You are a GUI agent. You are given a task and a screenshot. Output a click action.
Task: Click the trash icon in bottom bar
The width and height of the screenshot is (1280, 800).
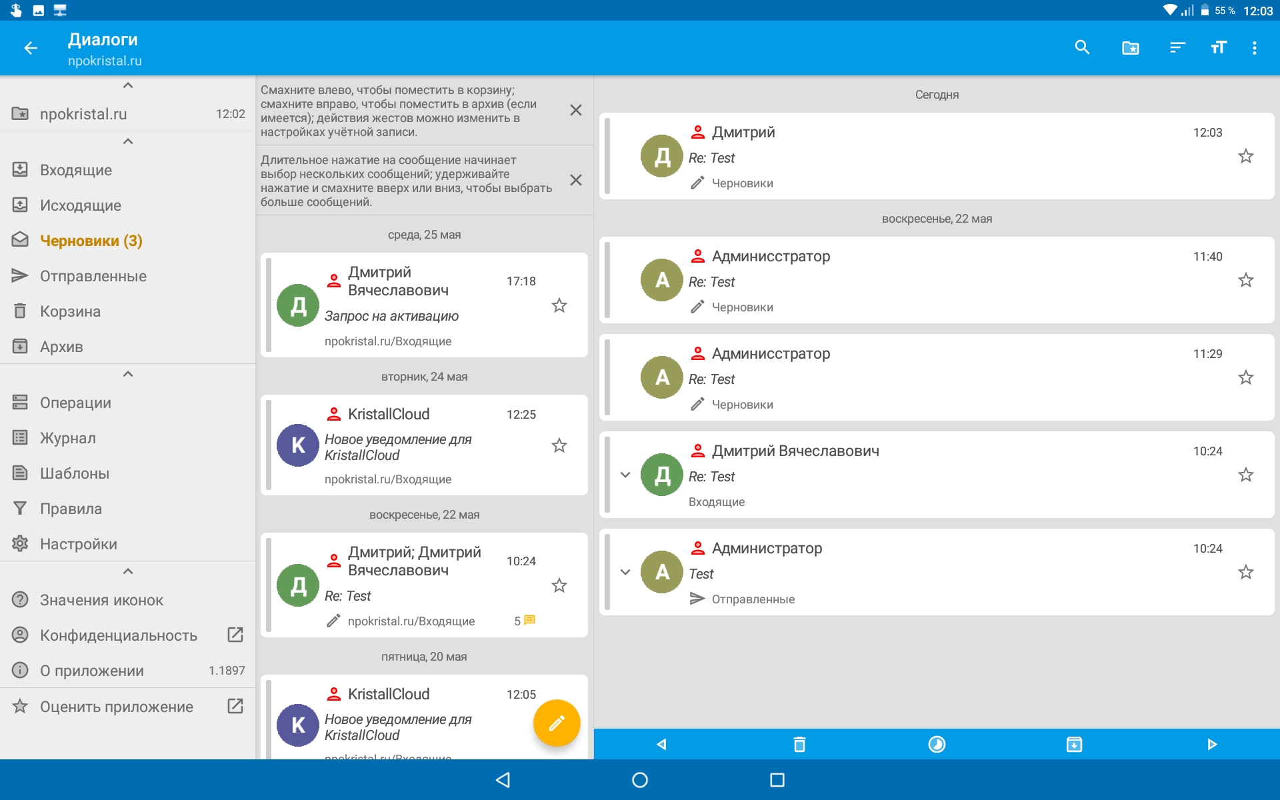799,744
